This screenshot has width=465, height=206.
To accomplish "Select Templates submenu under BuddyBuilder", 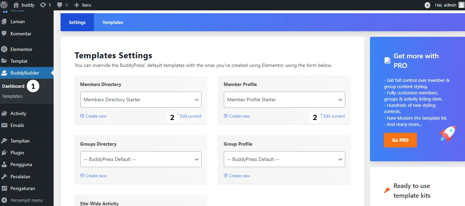I will pyautogui.click(x=12, y=96).
